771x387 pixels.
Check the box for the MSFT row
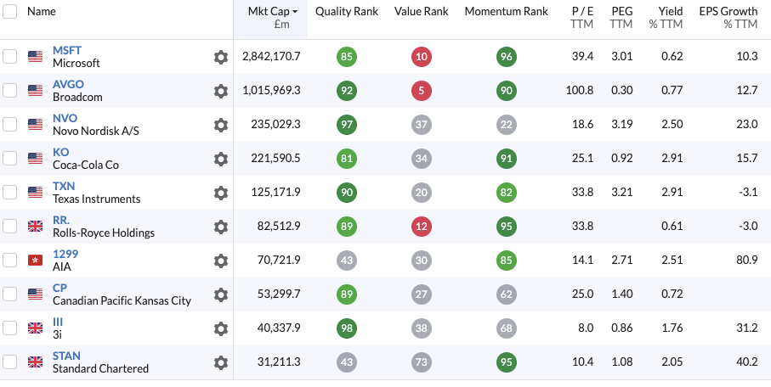[9, 57]
